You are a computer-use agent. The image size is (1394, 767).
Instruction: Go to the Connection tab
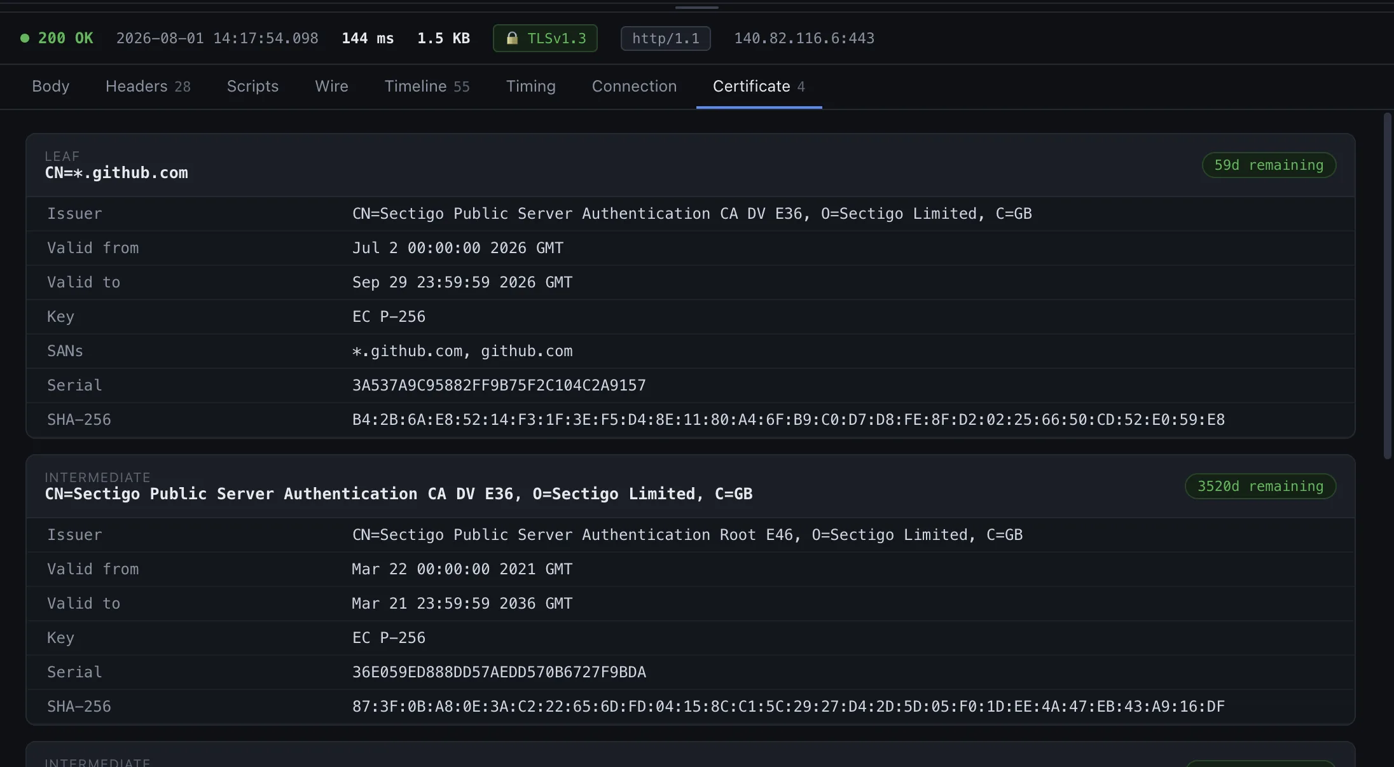click(634, 86)
